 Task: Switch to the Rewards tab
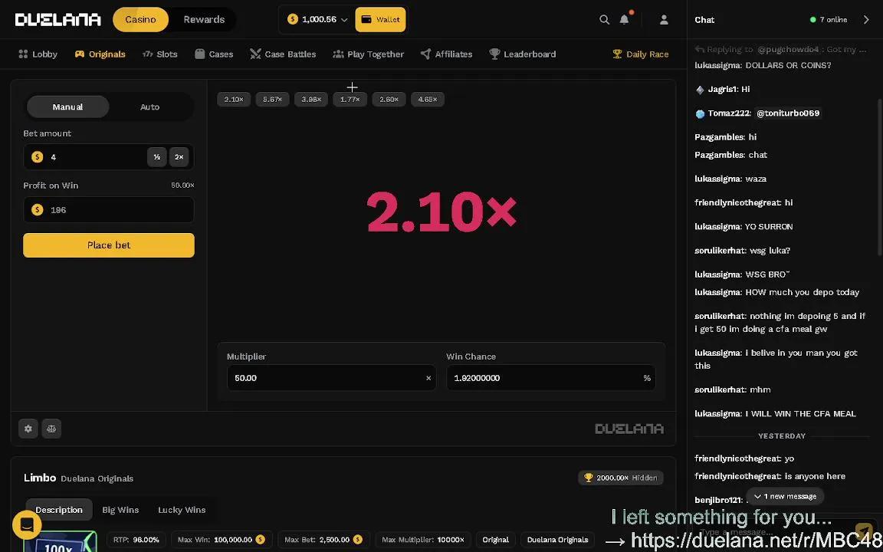coord(204,20)
